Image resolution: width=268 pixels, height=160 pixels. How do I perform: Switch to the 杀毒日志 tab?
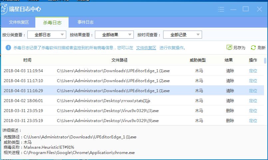(52, 22)
